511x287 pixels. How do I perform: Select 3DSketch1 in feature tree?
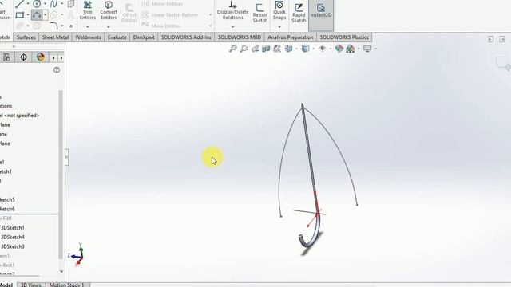click(13, 228)
